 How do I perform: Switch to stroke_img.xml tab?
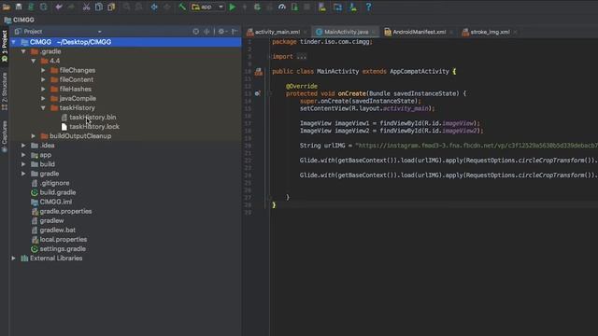(x=490, y=32)
